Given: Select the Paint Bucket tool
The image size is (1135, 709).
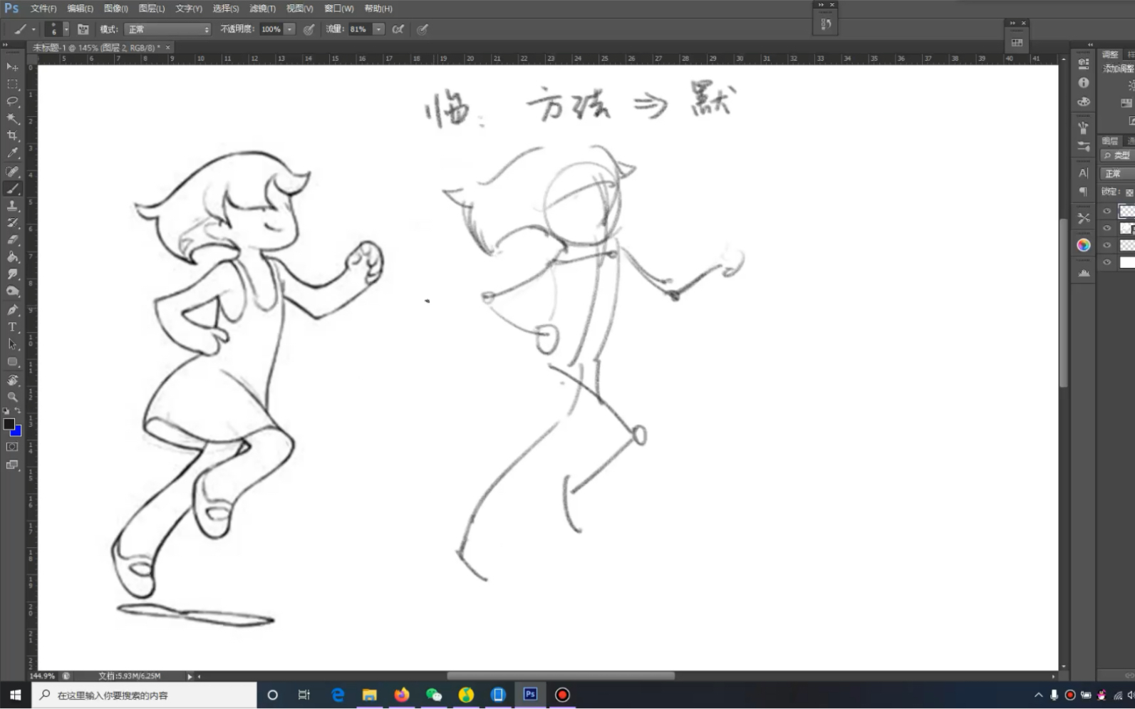Looking at the screenshot, I should click(12, 257).
